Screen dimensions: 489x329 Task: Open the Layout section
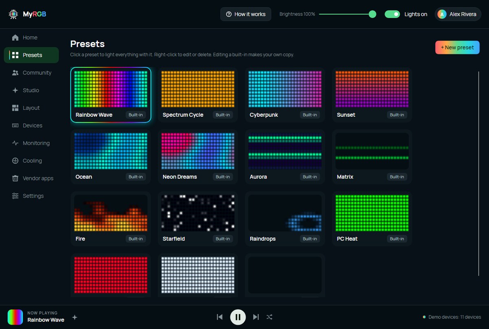click(x=31, y=108)
